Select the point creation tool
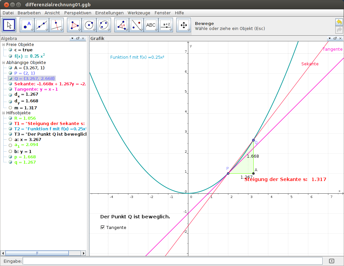Image resolution: width=344 pixels, height=266 pixels. tap(26, 25)
